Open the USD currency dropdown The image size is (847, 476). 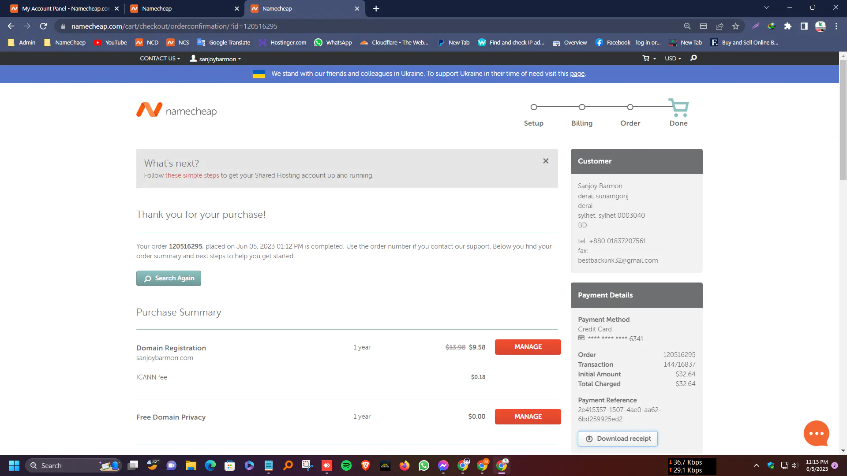coord(673,59)
